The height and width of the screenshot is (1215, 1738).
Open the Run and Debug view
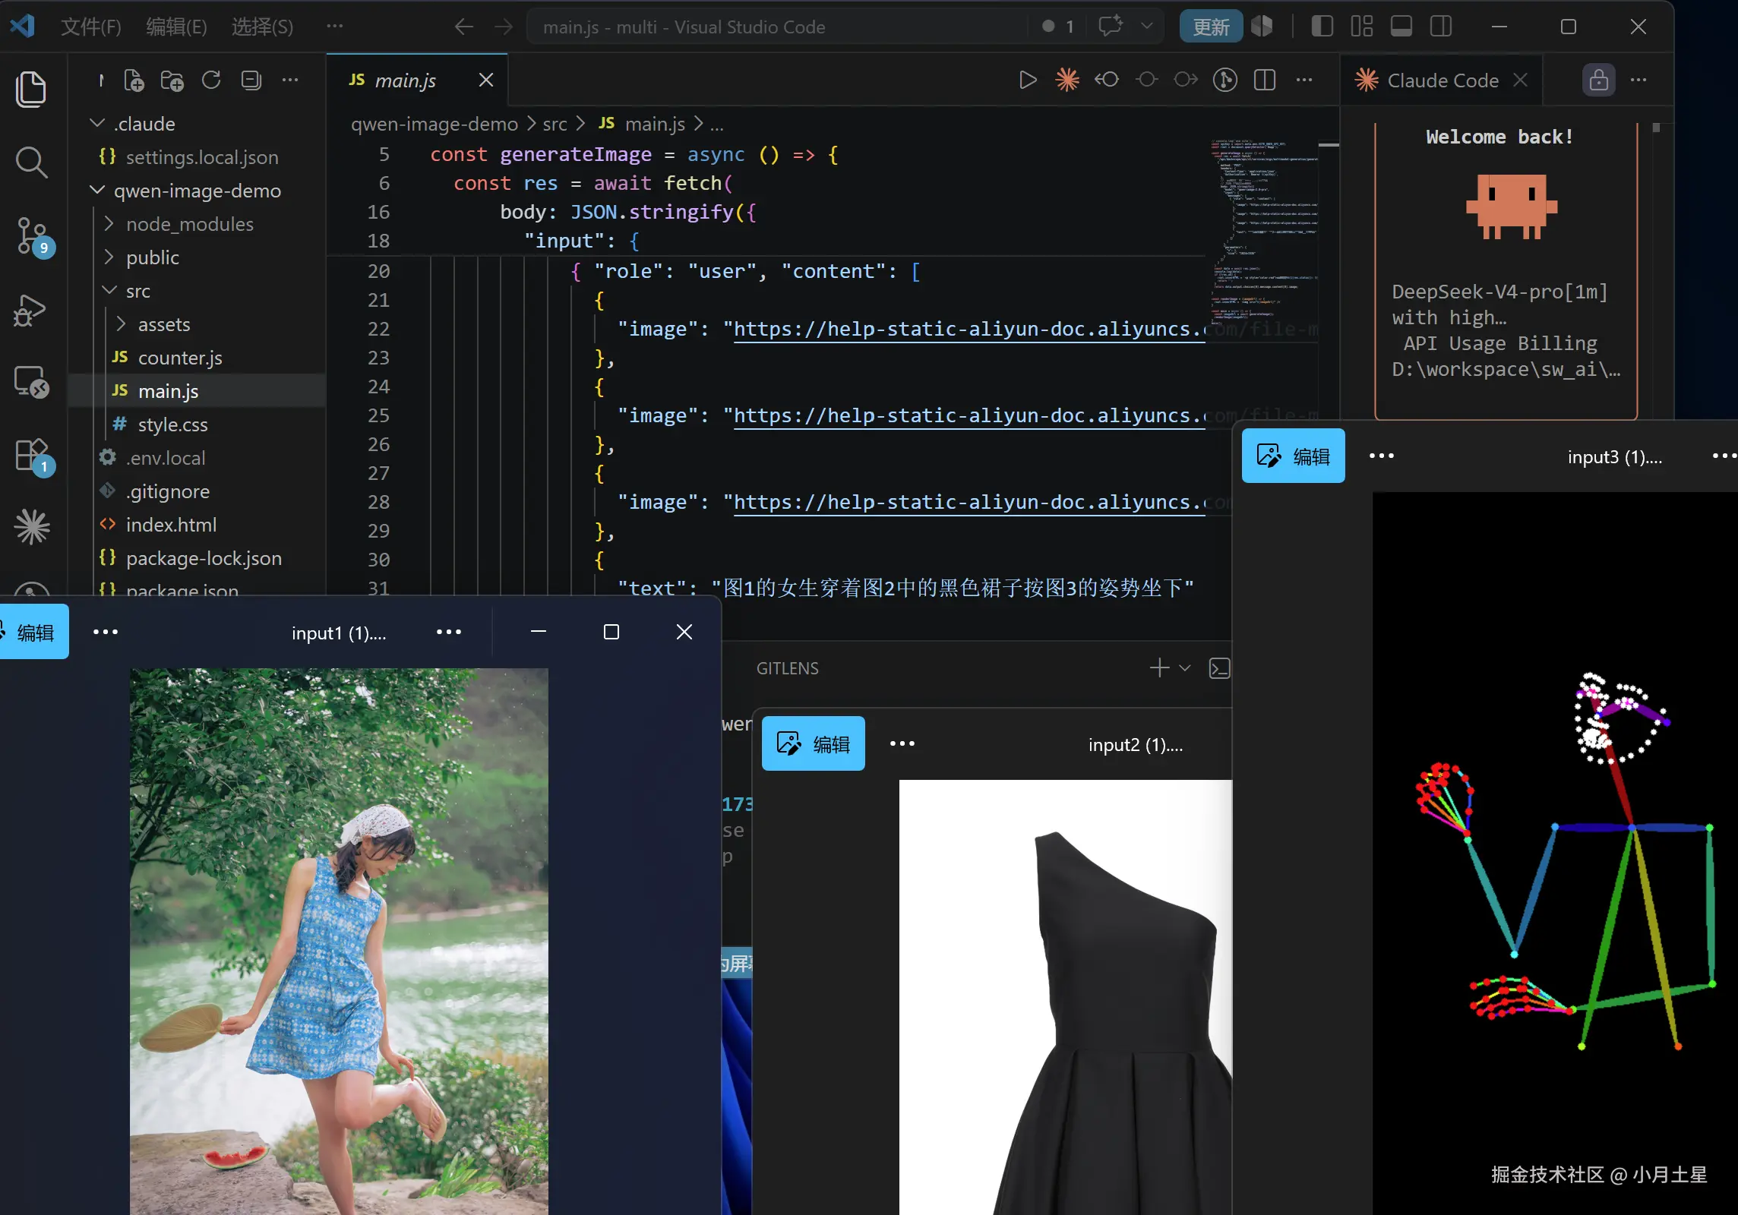pyautogui.click(x=31, y=309)
